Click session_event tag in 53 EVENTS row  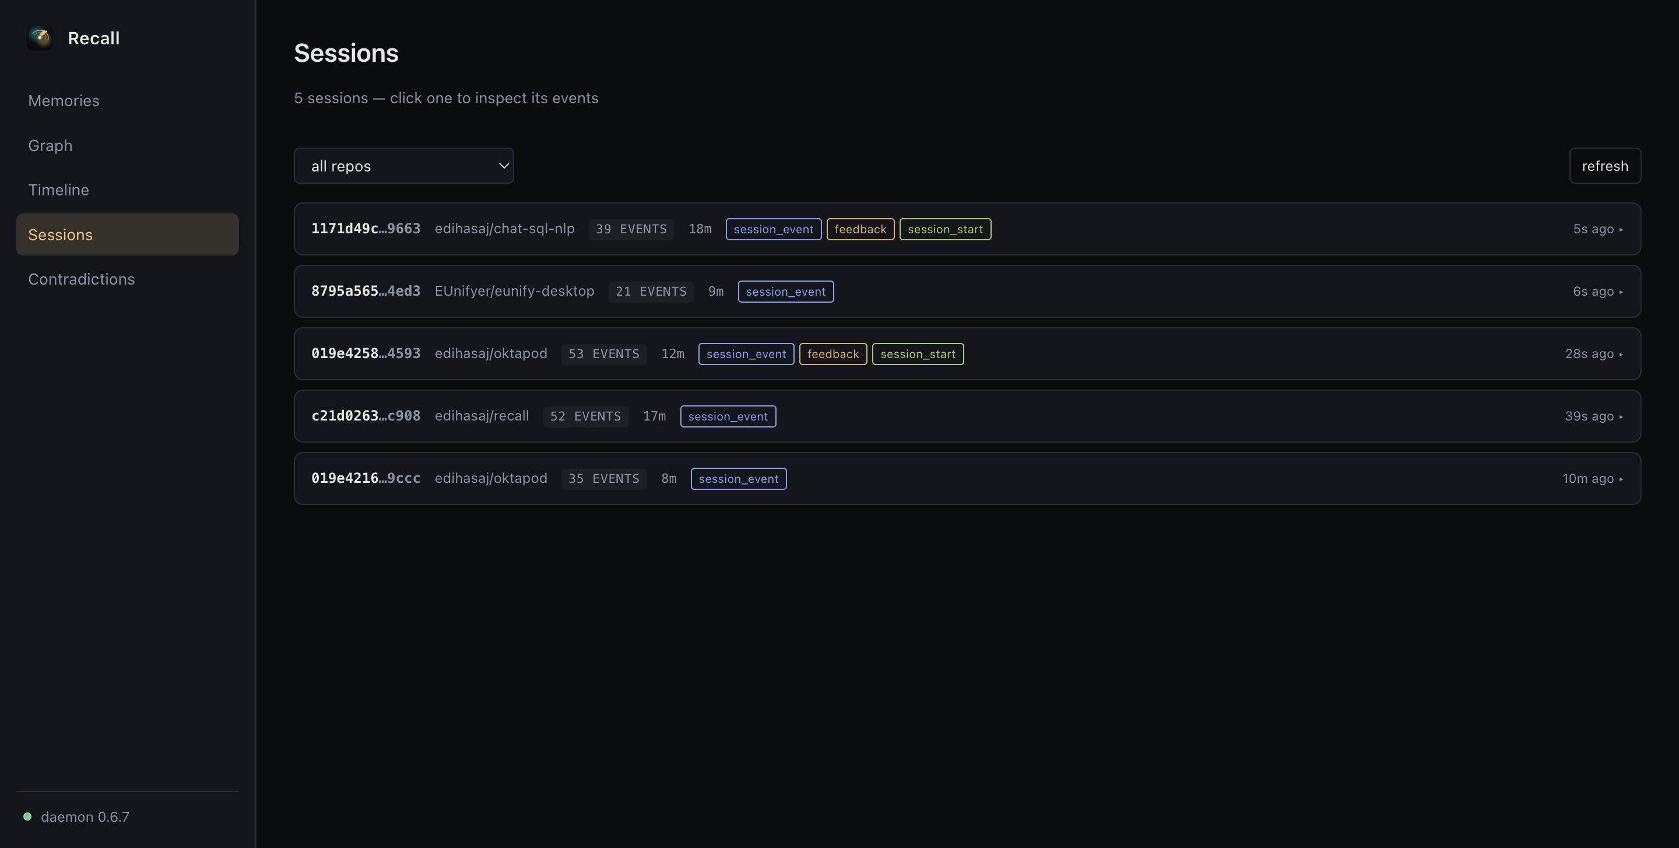[746, 354]
